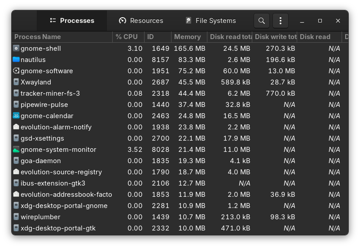This screenshot has height=248, width=360.
Task: Switch to the File Systems tab
Action: pos(211,21)
